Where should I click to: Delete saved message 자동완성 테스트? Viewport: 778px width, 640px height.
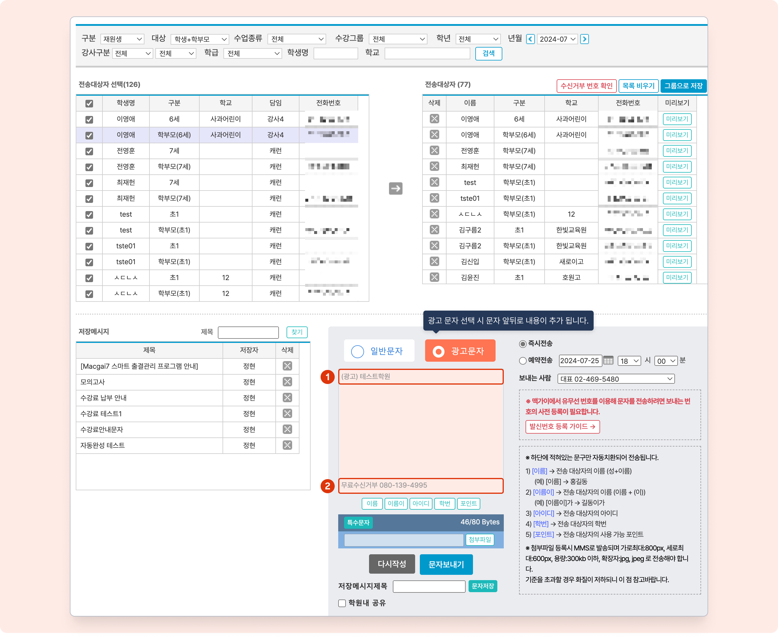287,445
